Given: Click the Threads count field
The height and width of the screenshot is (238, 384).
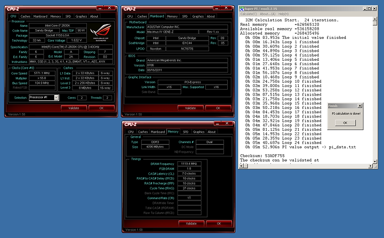Looking at the screenshot, I should pyautogui.click(x=107, y=98).
